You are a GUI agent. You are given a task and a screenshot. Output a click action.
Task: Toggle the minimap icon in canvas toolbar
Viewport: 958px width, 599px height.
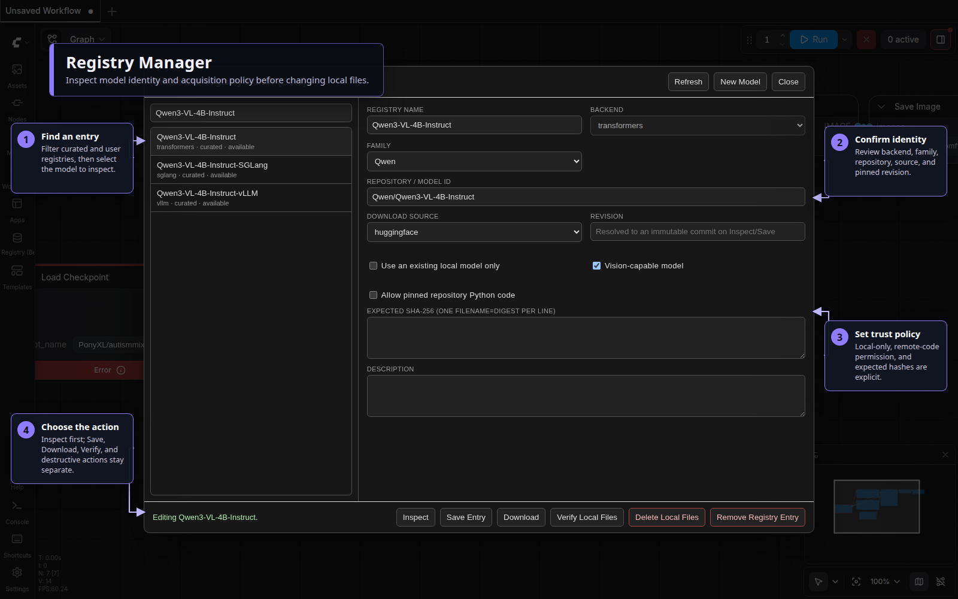pyautogui.click(x=919, y=582)
